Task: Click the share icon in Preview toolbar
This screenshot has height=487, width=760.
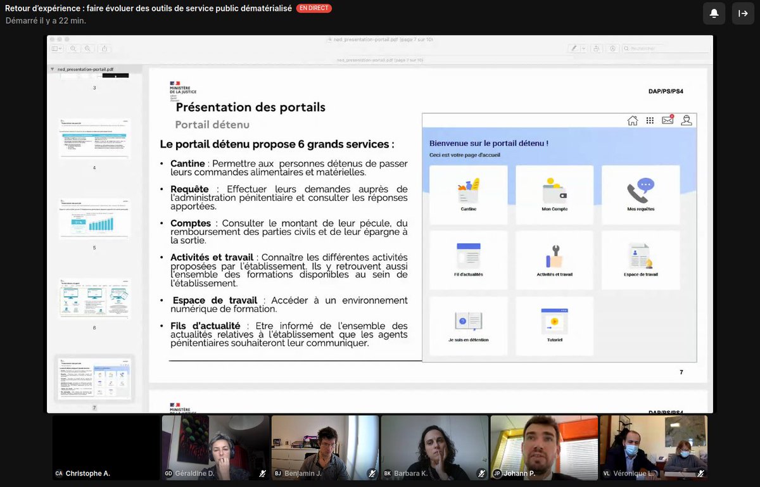Action: click(x=104, y=48)
